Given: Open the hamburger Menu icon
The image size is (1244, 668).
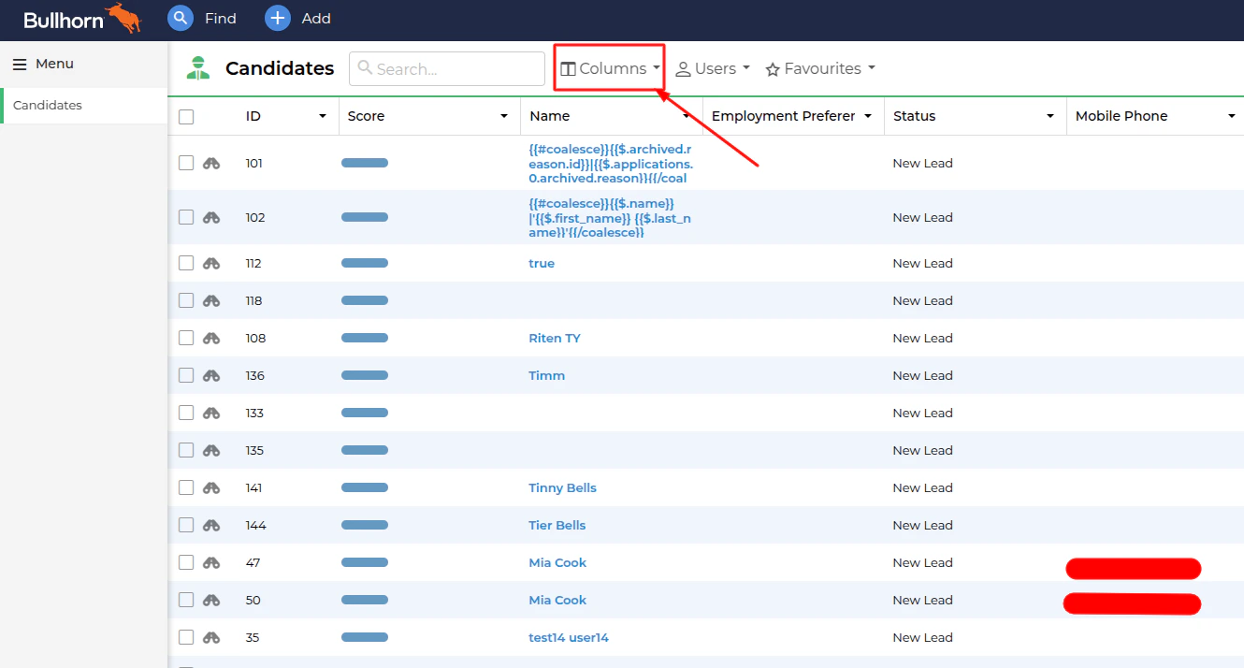Looking at the screenshot, I should 19,65.
